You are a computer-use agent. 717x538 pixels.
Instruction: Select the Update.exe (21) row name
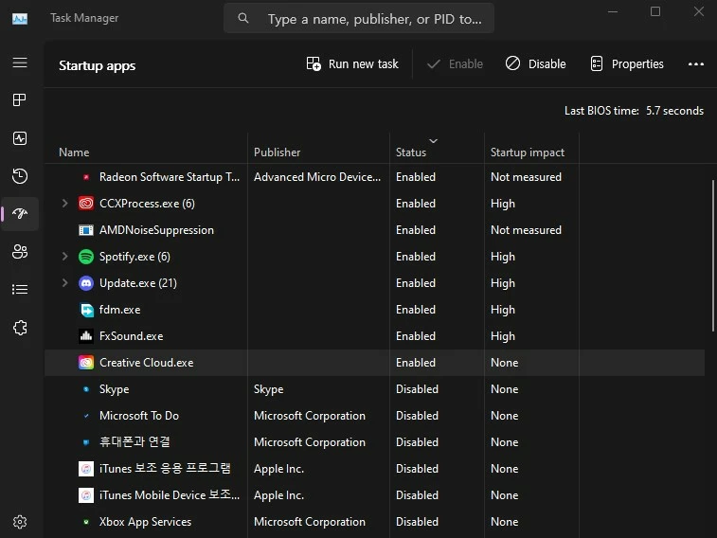137,283
